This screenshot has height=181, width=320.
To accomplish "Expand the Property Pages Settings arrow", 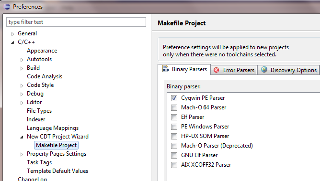I will 22,154.
